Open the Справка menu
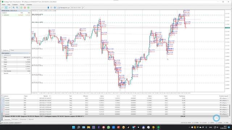This screenshot has height=130, width=232. click(x=29, y=5)
